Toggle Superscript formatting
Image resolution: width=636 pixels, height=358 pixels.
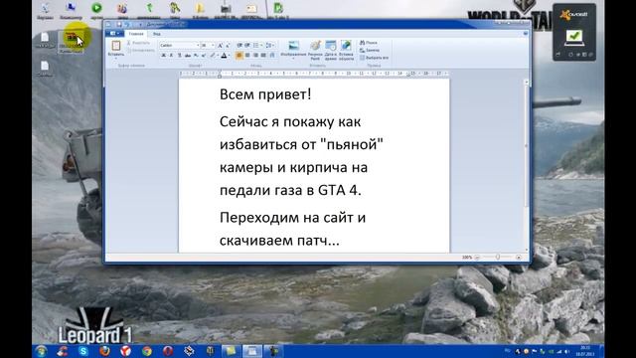[x=203, y=56]
